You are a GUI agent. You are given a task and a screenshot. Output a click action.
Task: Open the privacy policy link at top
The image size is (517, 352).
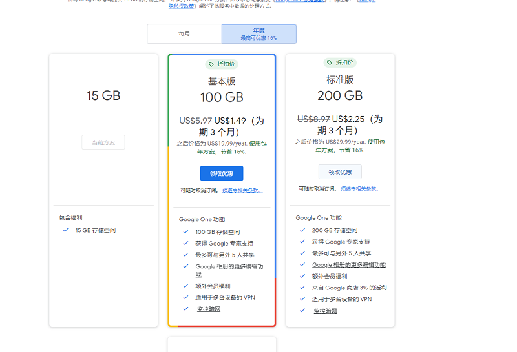click(x=181, y=6)
